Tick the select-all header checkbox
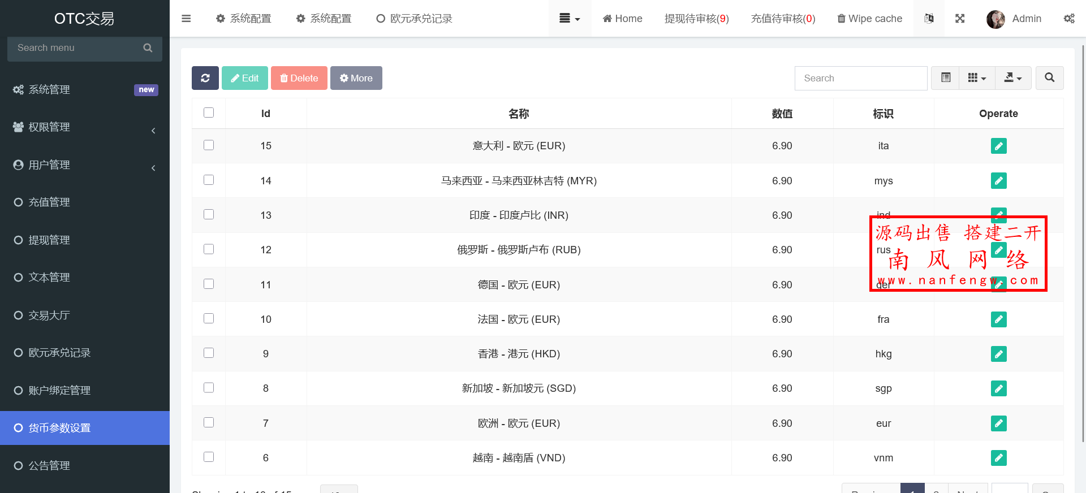Image resolution: width=1086 pixels, height=493 pixels. pyautogui.click(x=209, y=113)
